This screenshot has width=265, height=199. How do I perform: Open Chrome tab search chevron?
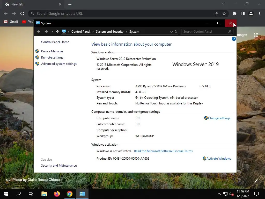pos(223,4)
